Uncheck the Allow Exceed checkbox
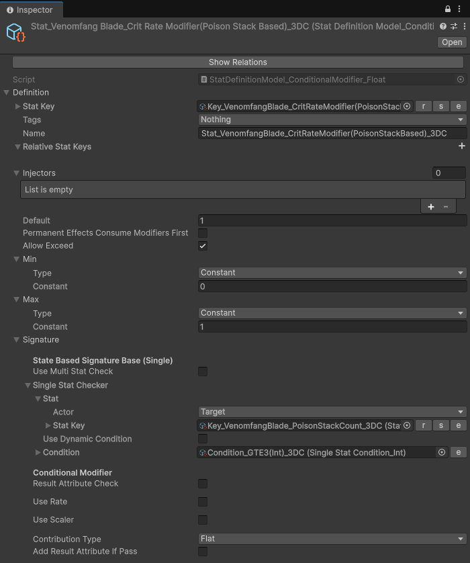The height and width of the screenshot is (563, 470). [203, 246]
